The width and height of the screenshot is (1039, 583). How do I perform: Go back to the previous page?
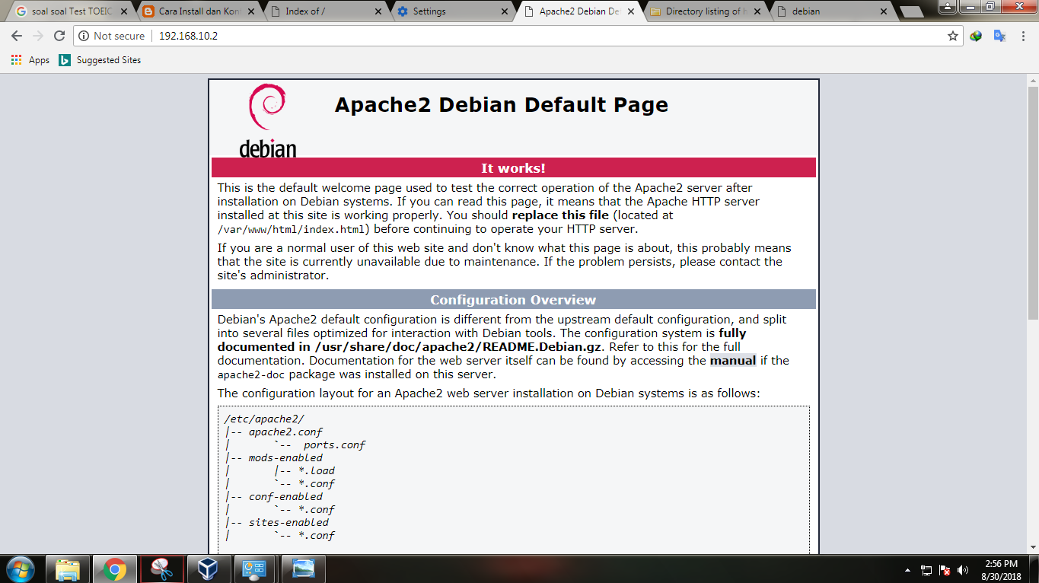click(17, 36)
